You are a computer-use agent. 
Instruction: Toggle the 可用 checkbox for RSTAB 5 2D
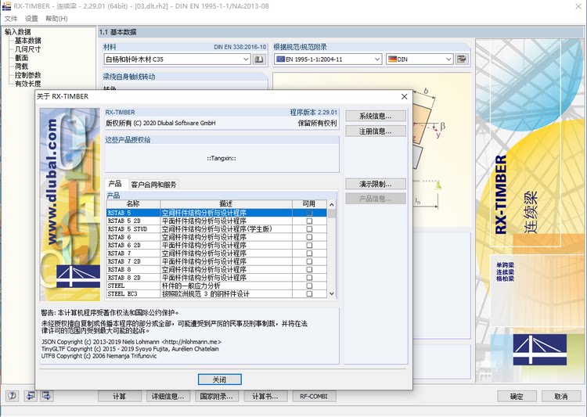point(309,221)
